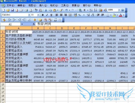Open Excel Help question mark

tap(123, 10)
